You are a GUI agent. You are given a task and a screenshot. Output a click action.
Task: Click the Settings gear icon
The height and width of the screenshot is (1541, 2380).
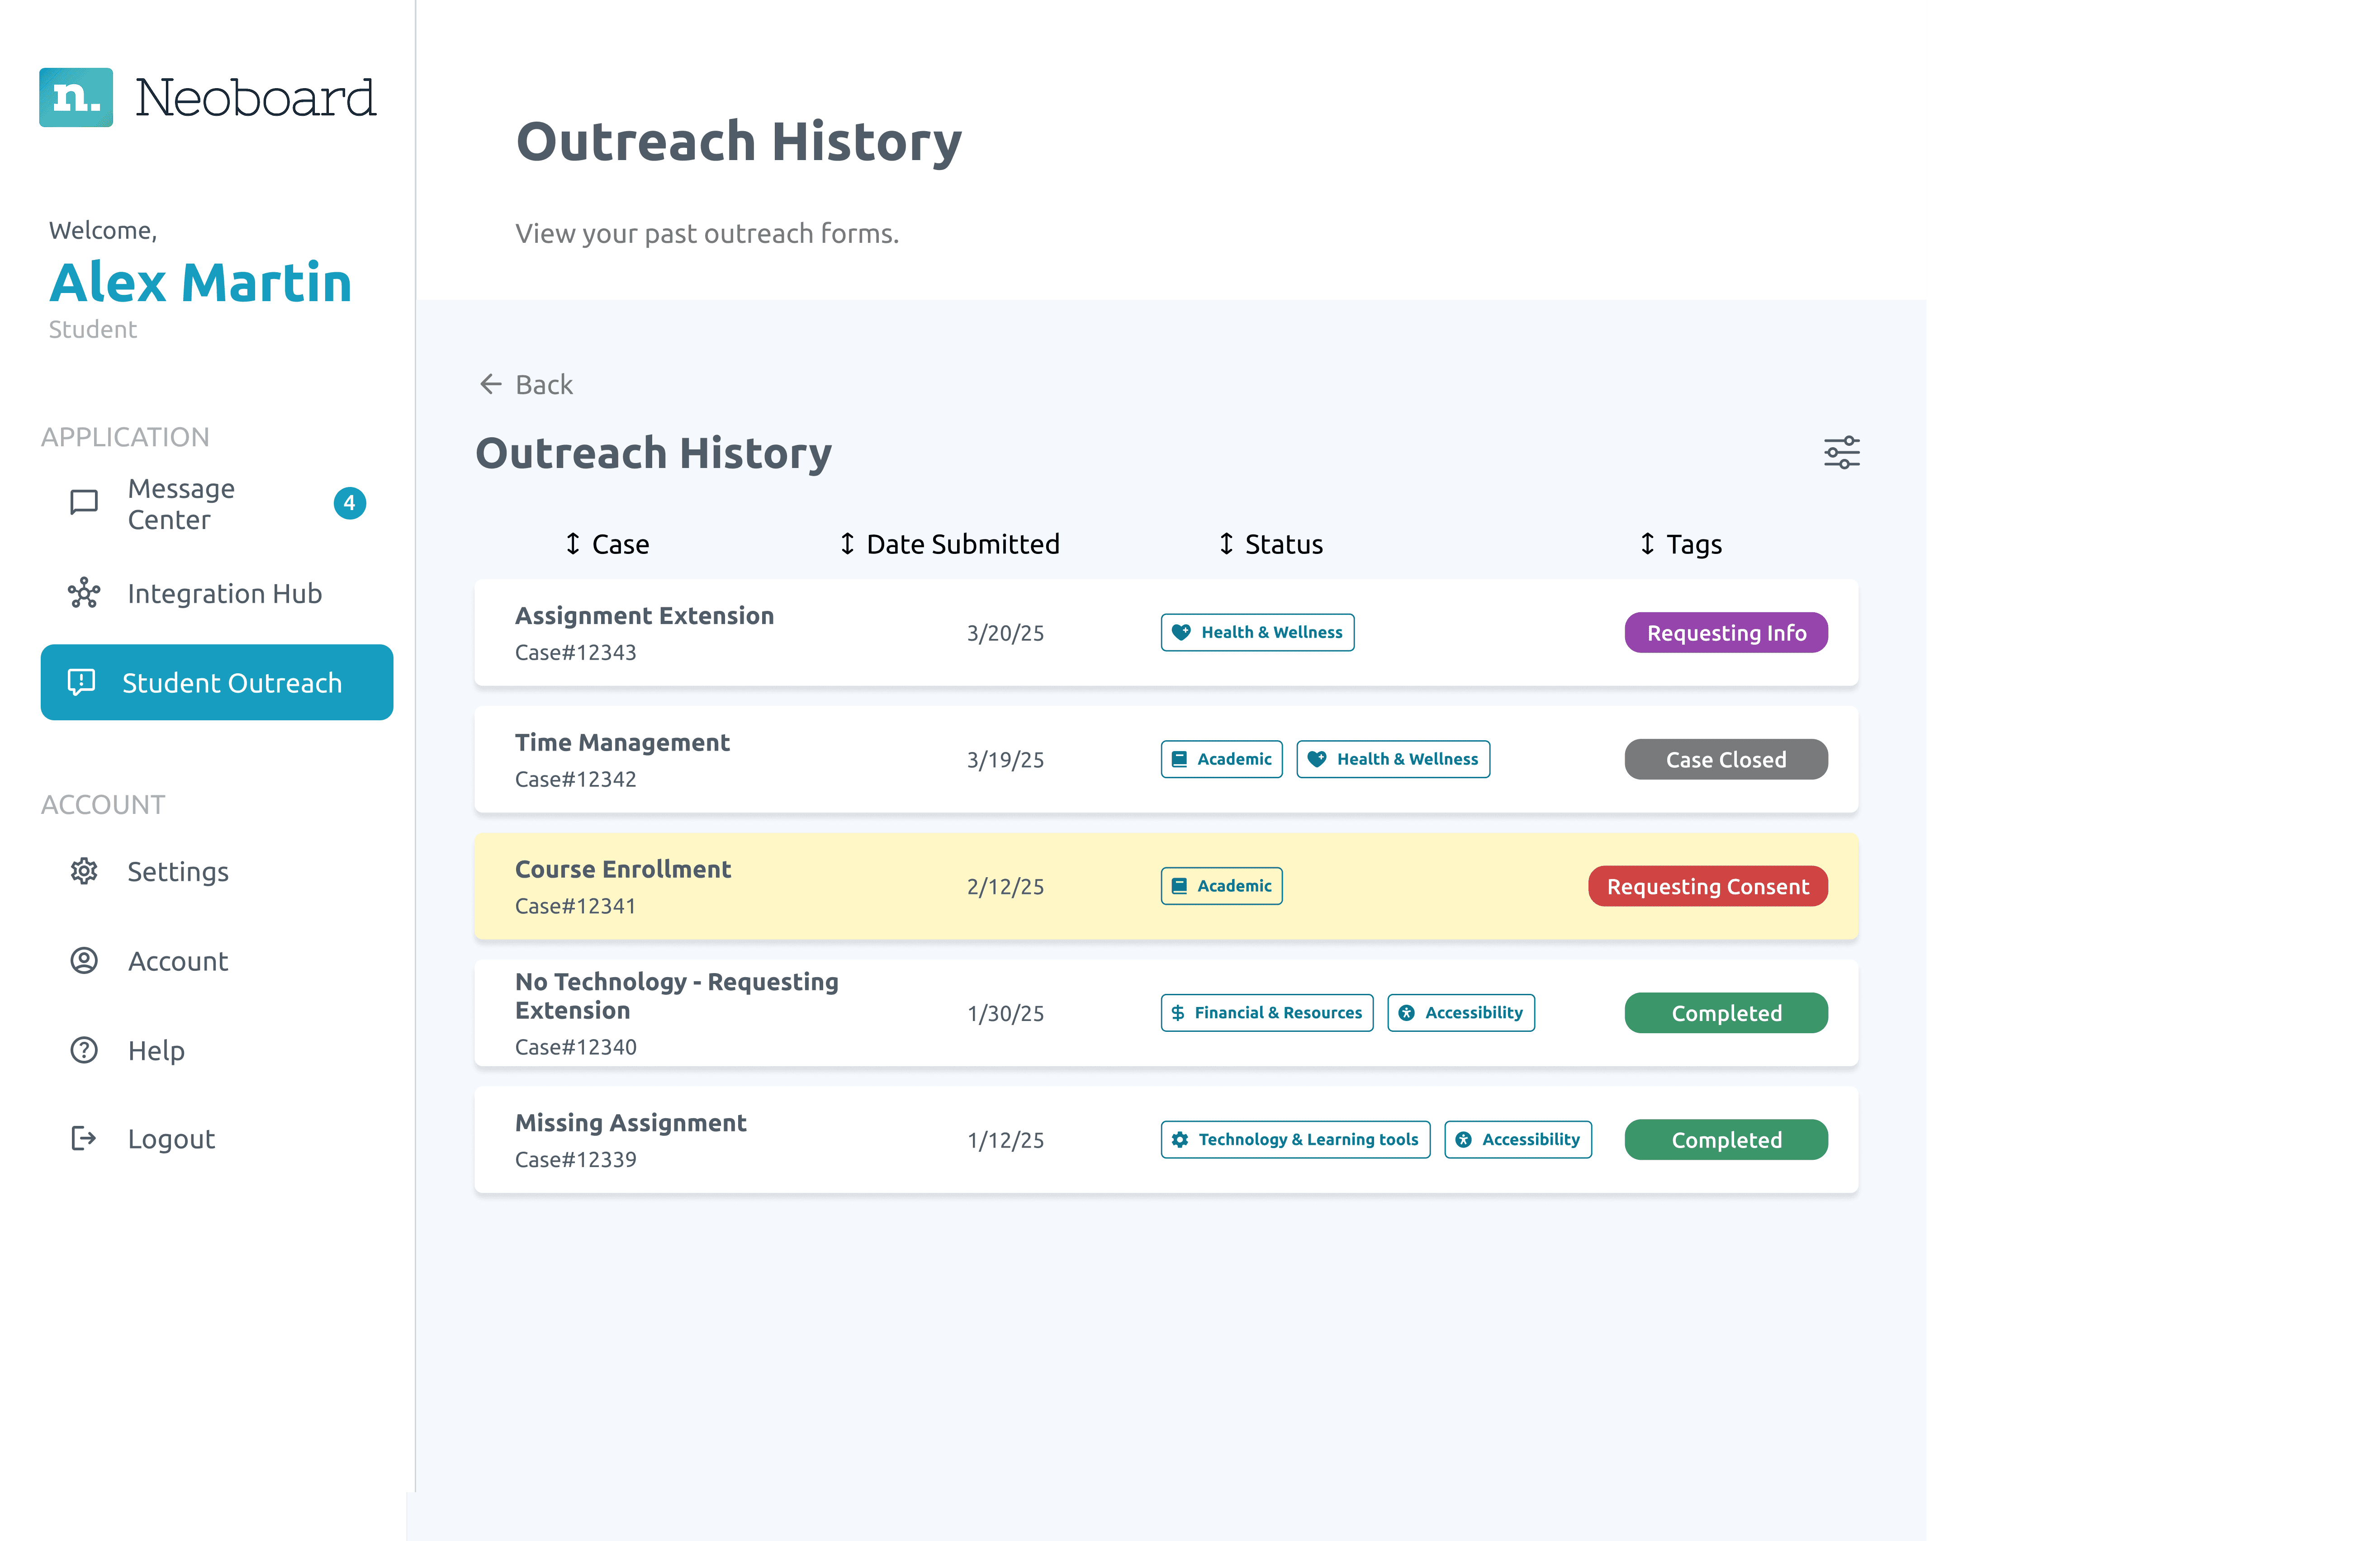pos(84,872)
